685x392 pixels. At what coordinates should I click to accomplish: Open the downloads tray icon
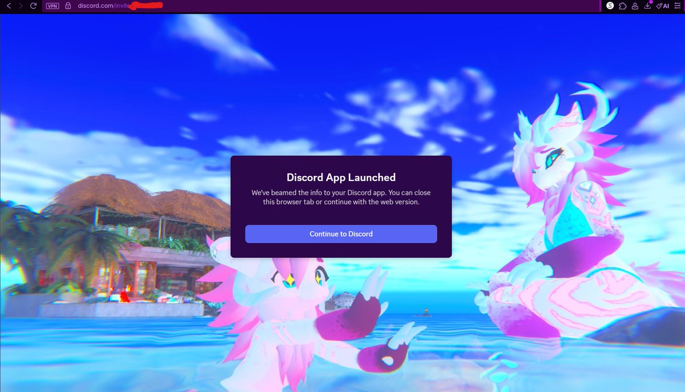click(x=647, y=6)
